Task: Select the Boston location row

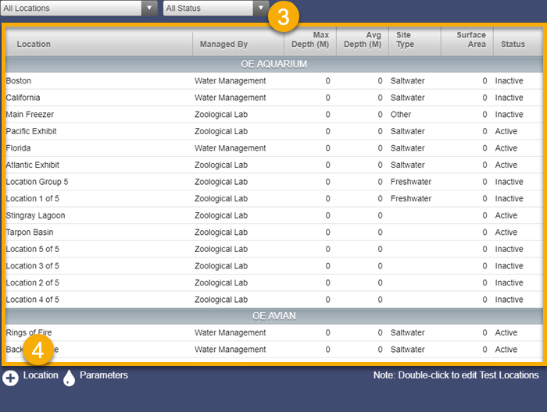Action: tap(274, 81)
